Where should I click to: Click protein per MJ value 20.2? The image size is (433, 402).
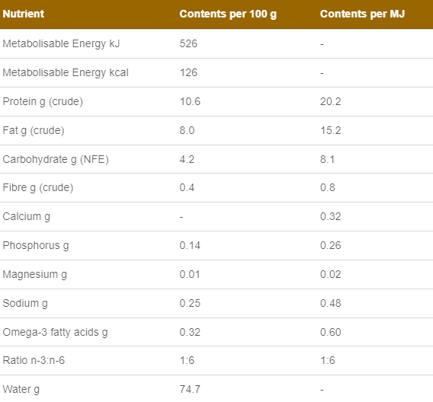[330, 101]
